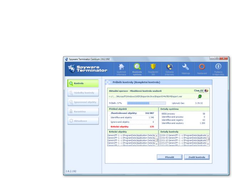The width and height of the screenshot is (232, 178).
Task: Click the scan progress bar
Action: click(x=146, y=103)
